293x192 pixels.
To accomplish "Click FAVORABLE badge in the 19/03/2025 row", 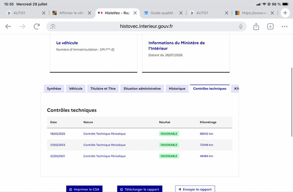I will tap(169, 134).
